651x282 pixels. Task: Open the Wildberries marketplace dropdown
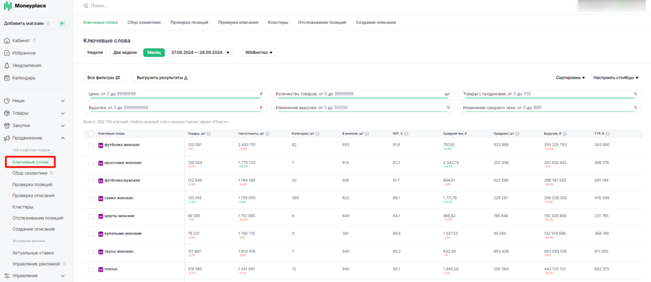click(x=259, y=53)
